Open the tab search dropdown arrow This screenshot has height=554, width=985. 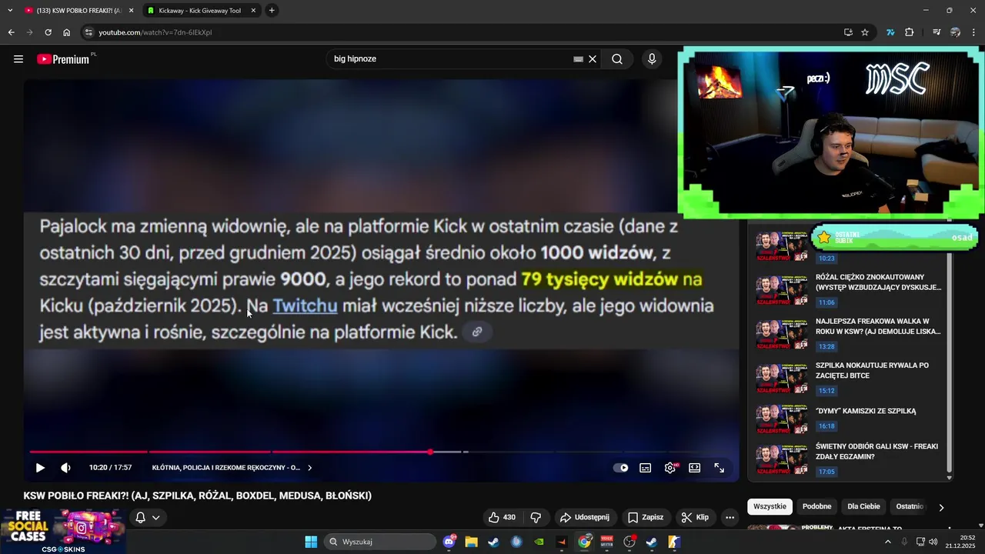pyautogui.click(x=9, y=11)
